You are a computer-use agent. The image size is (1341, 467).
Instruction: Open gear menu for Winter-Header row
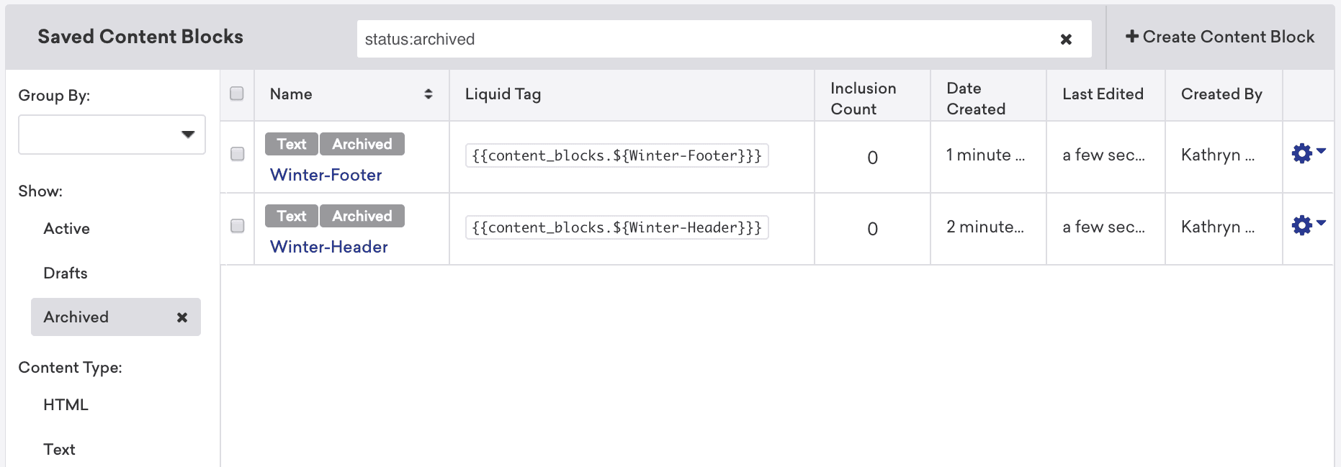click(x=1308, y=225)
